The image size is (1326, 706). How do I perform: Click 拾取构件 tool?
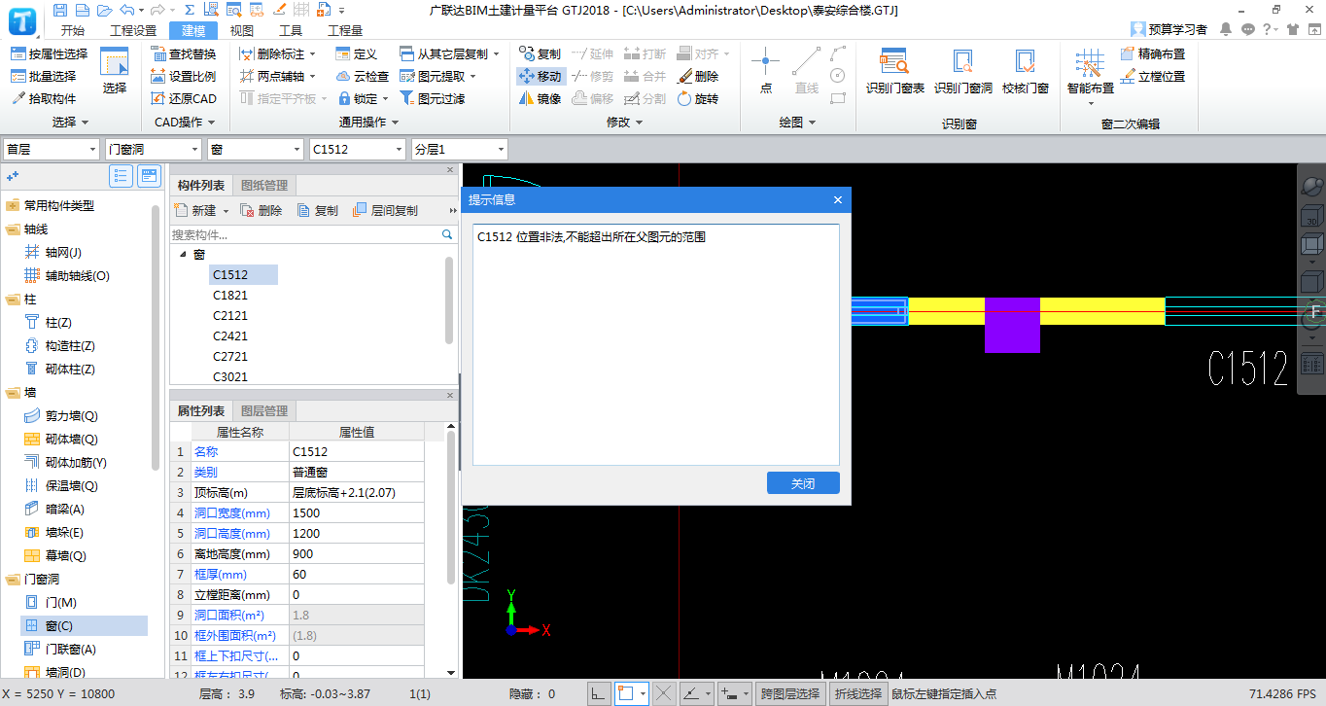tap(44, 98)
